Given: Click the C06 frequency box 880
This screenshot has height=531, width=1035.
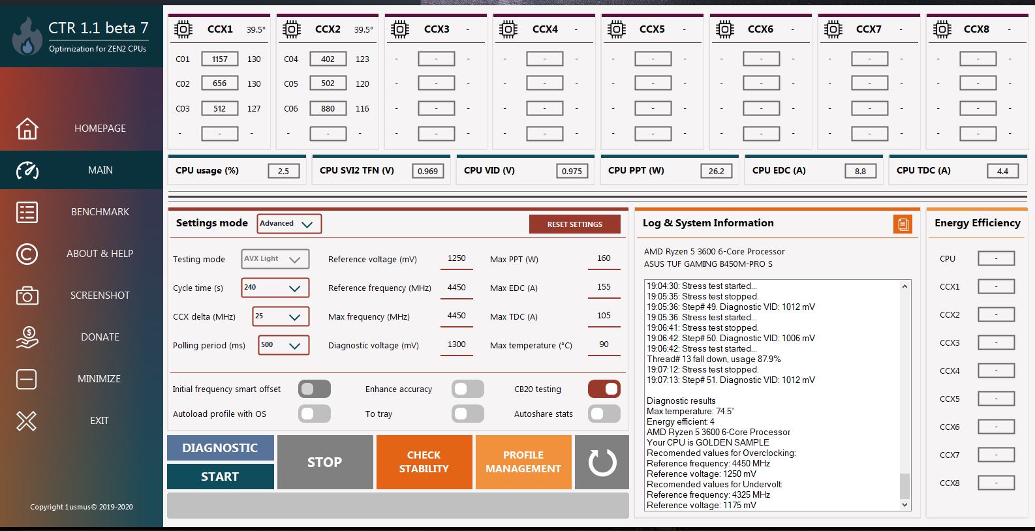Looking at the screenshot, I should [328, 109].
